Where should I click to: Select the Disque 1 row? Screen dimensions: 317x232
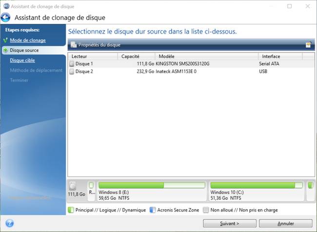191,64
